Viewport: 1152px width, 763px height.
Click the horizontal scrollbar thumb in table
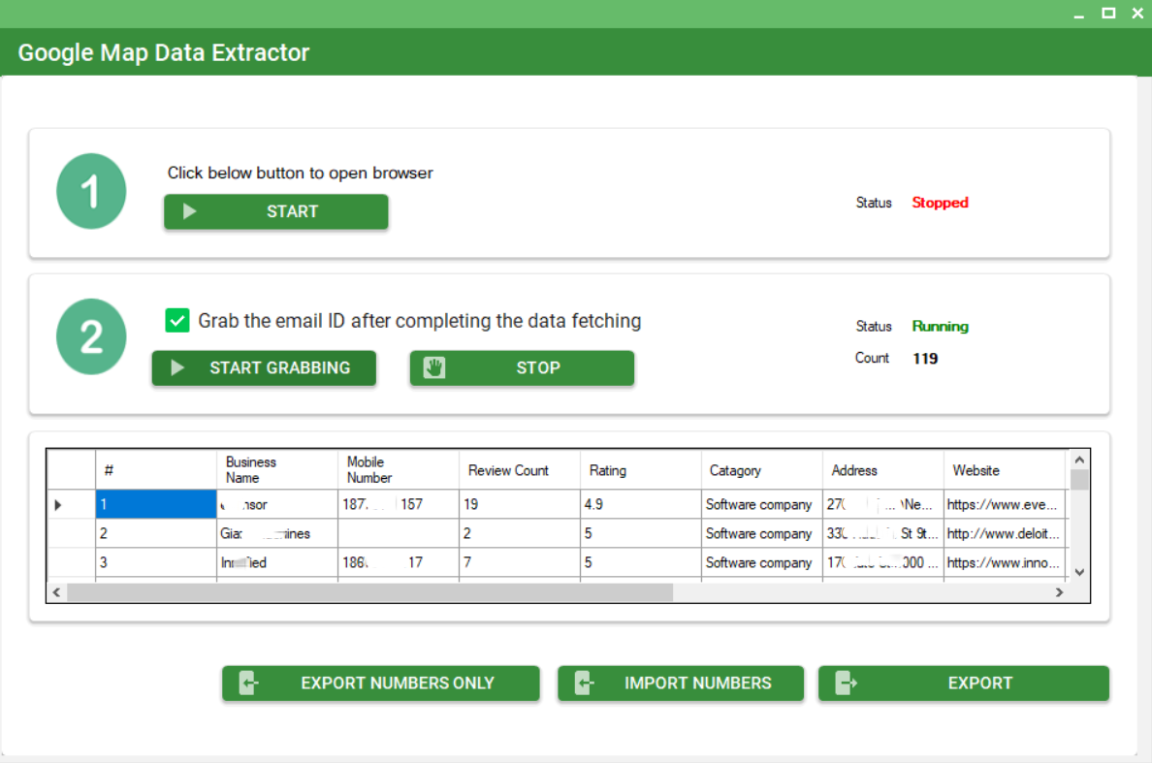[x=369, y=592]
